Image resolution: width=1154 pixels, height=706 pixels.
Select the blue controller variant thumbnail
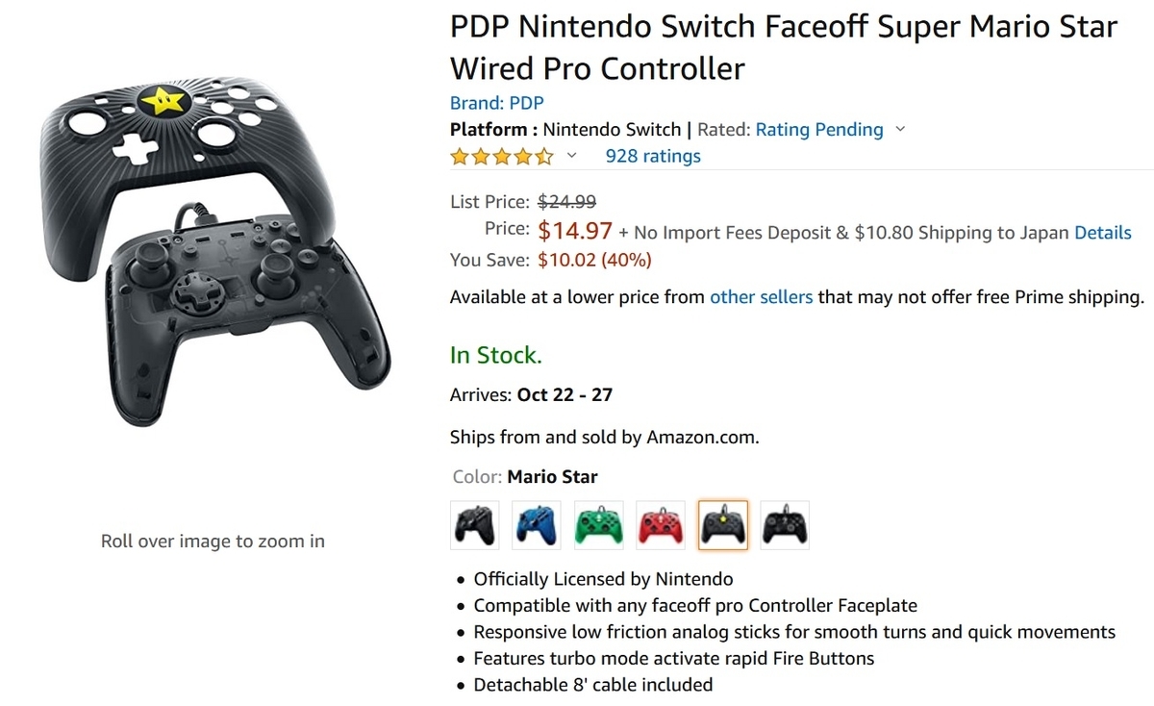click(x=536, y=524)
